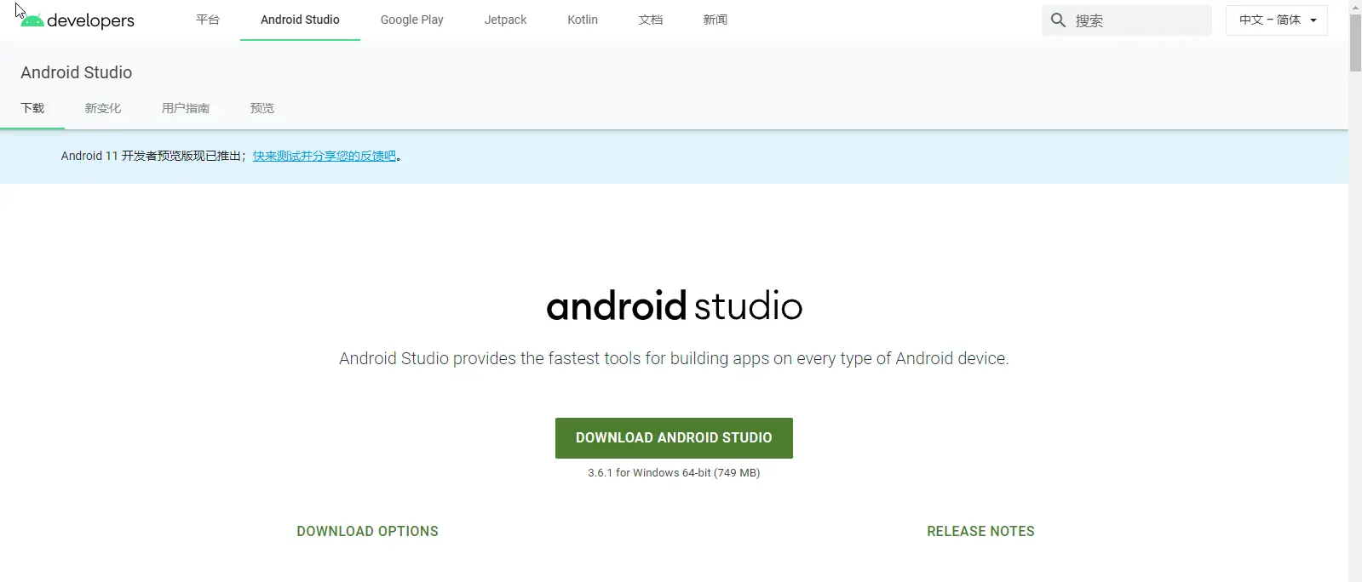Open Kotlin in top navigation
Screen dimensions: 1362x582
point(583,20)
